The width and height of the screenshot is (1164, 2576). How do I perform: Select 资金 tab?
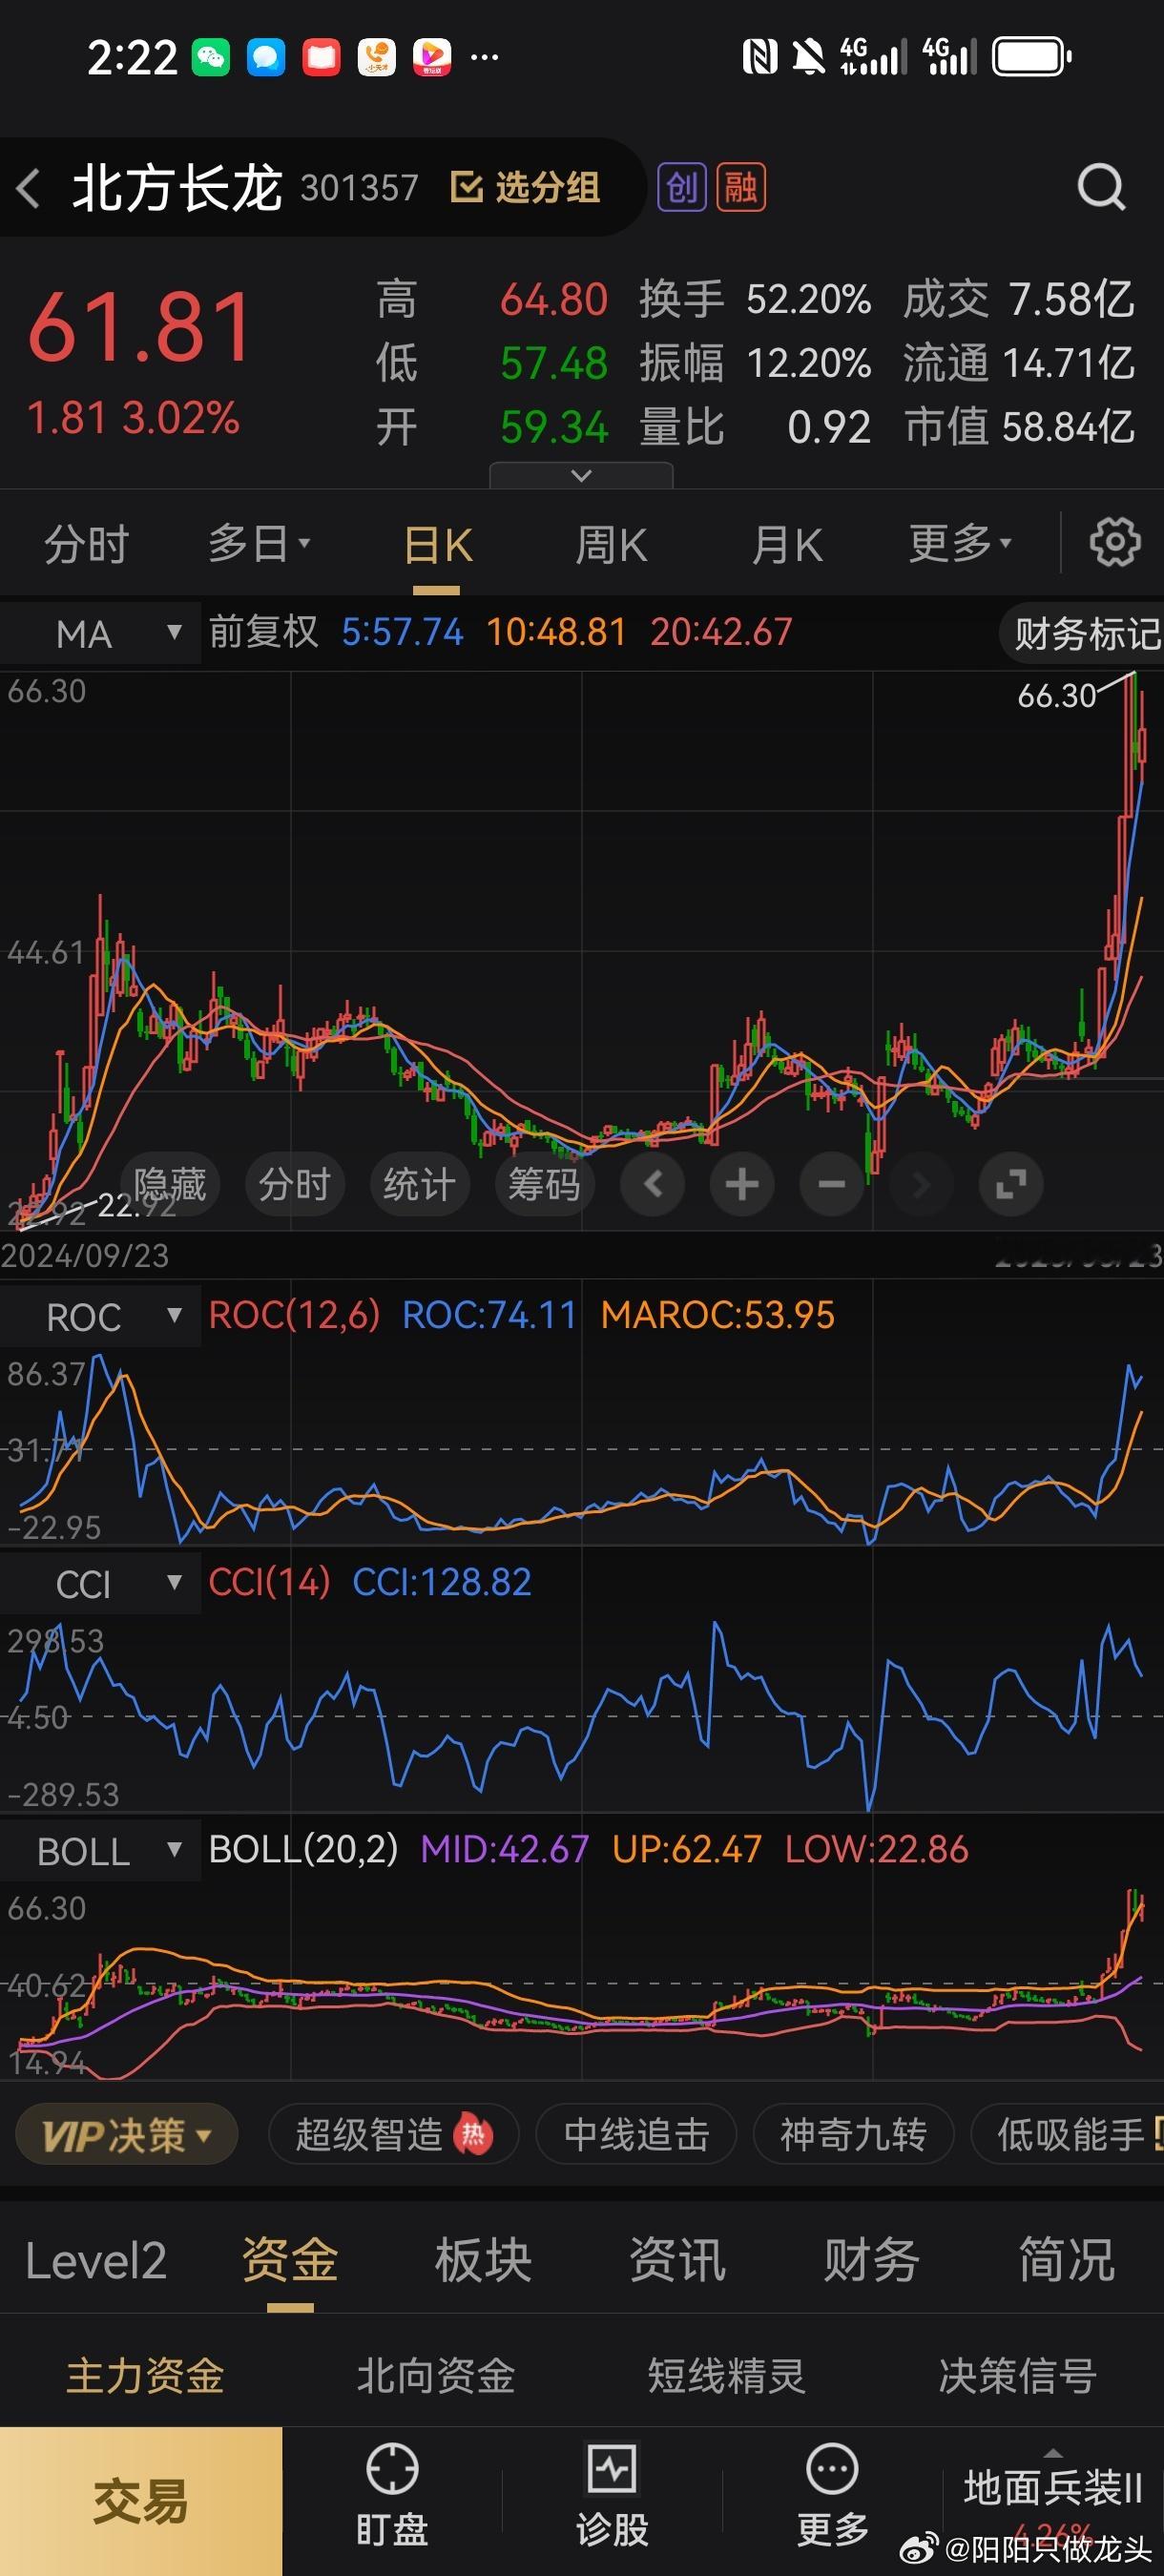point(290,2261)
